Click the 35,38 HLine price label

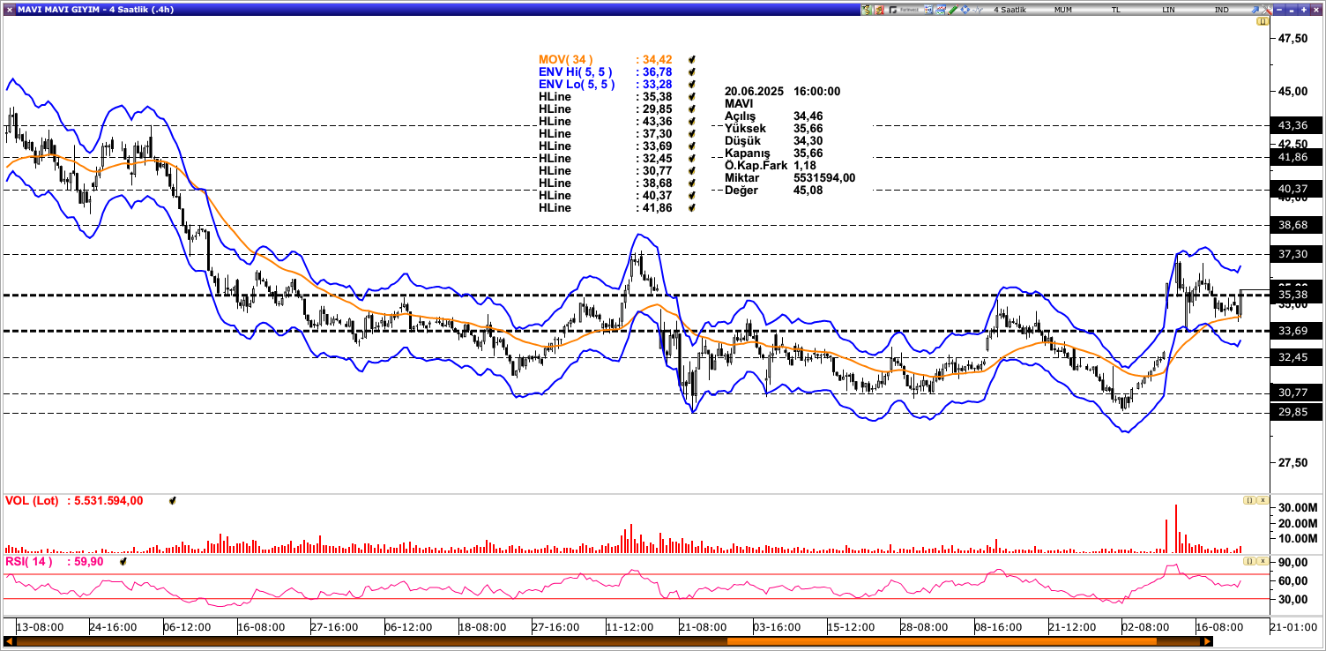[x=1292, y=295]
